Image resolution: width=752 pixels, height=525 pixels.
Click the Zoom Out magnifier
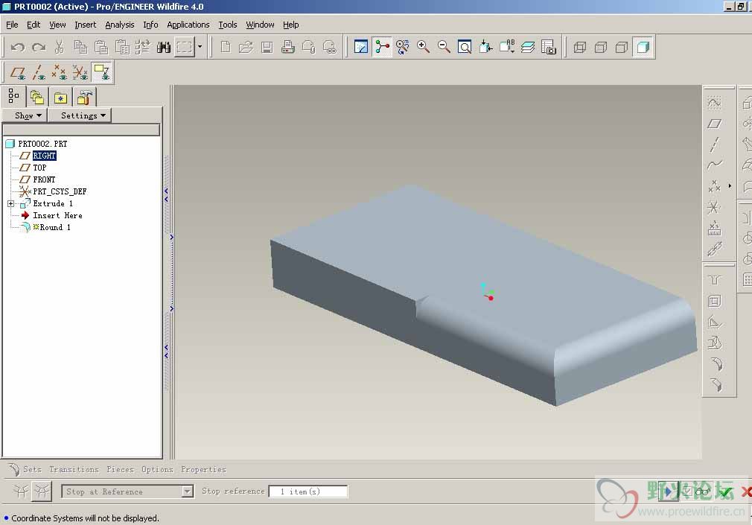[444, 47]
